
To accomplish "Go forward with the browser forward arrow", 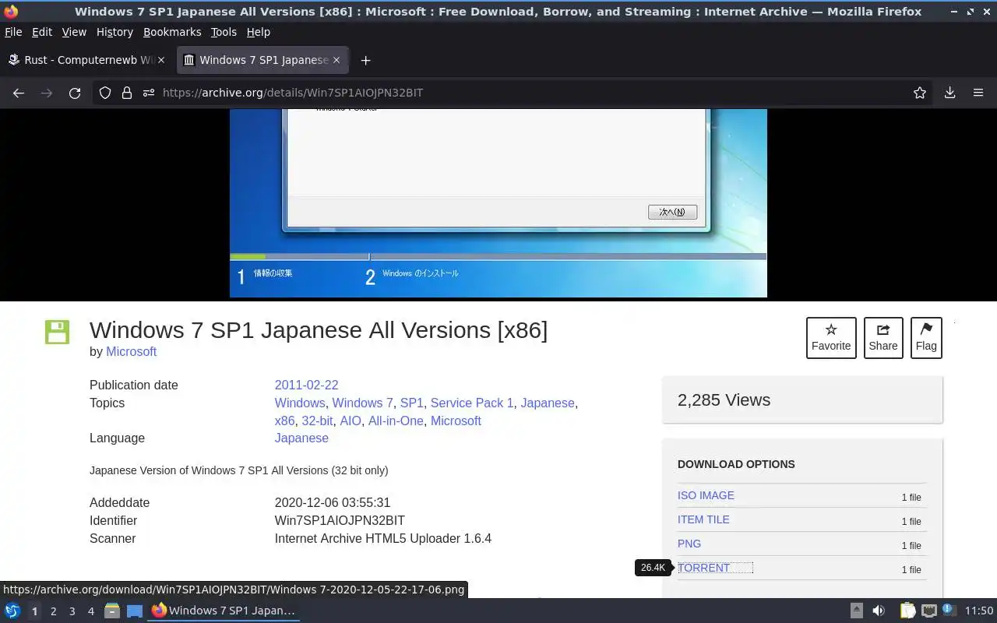I will click(47, 93).
